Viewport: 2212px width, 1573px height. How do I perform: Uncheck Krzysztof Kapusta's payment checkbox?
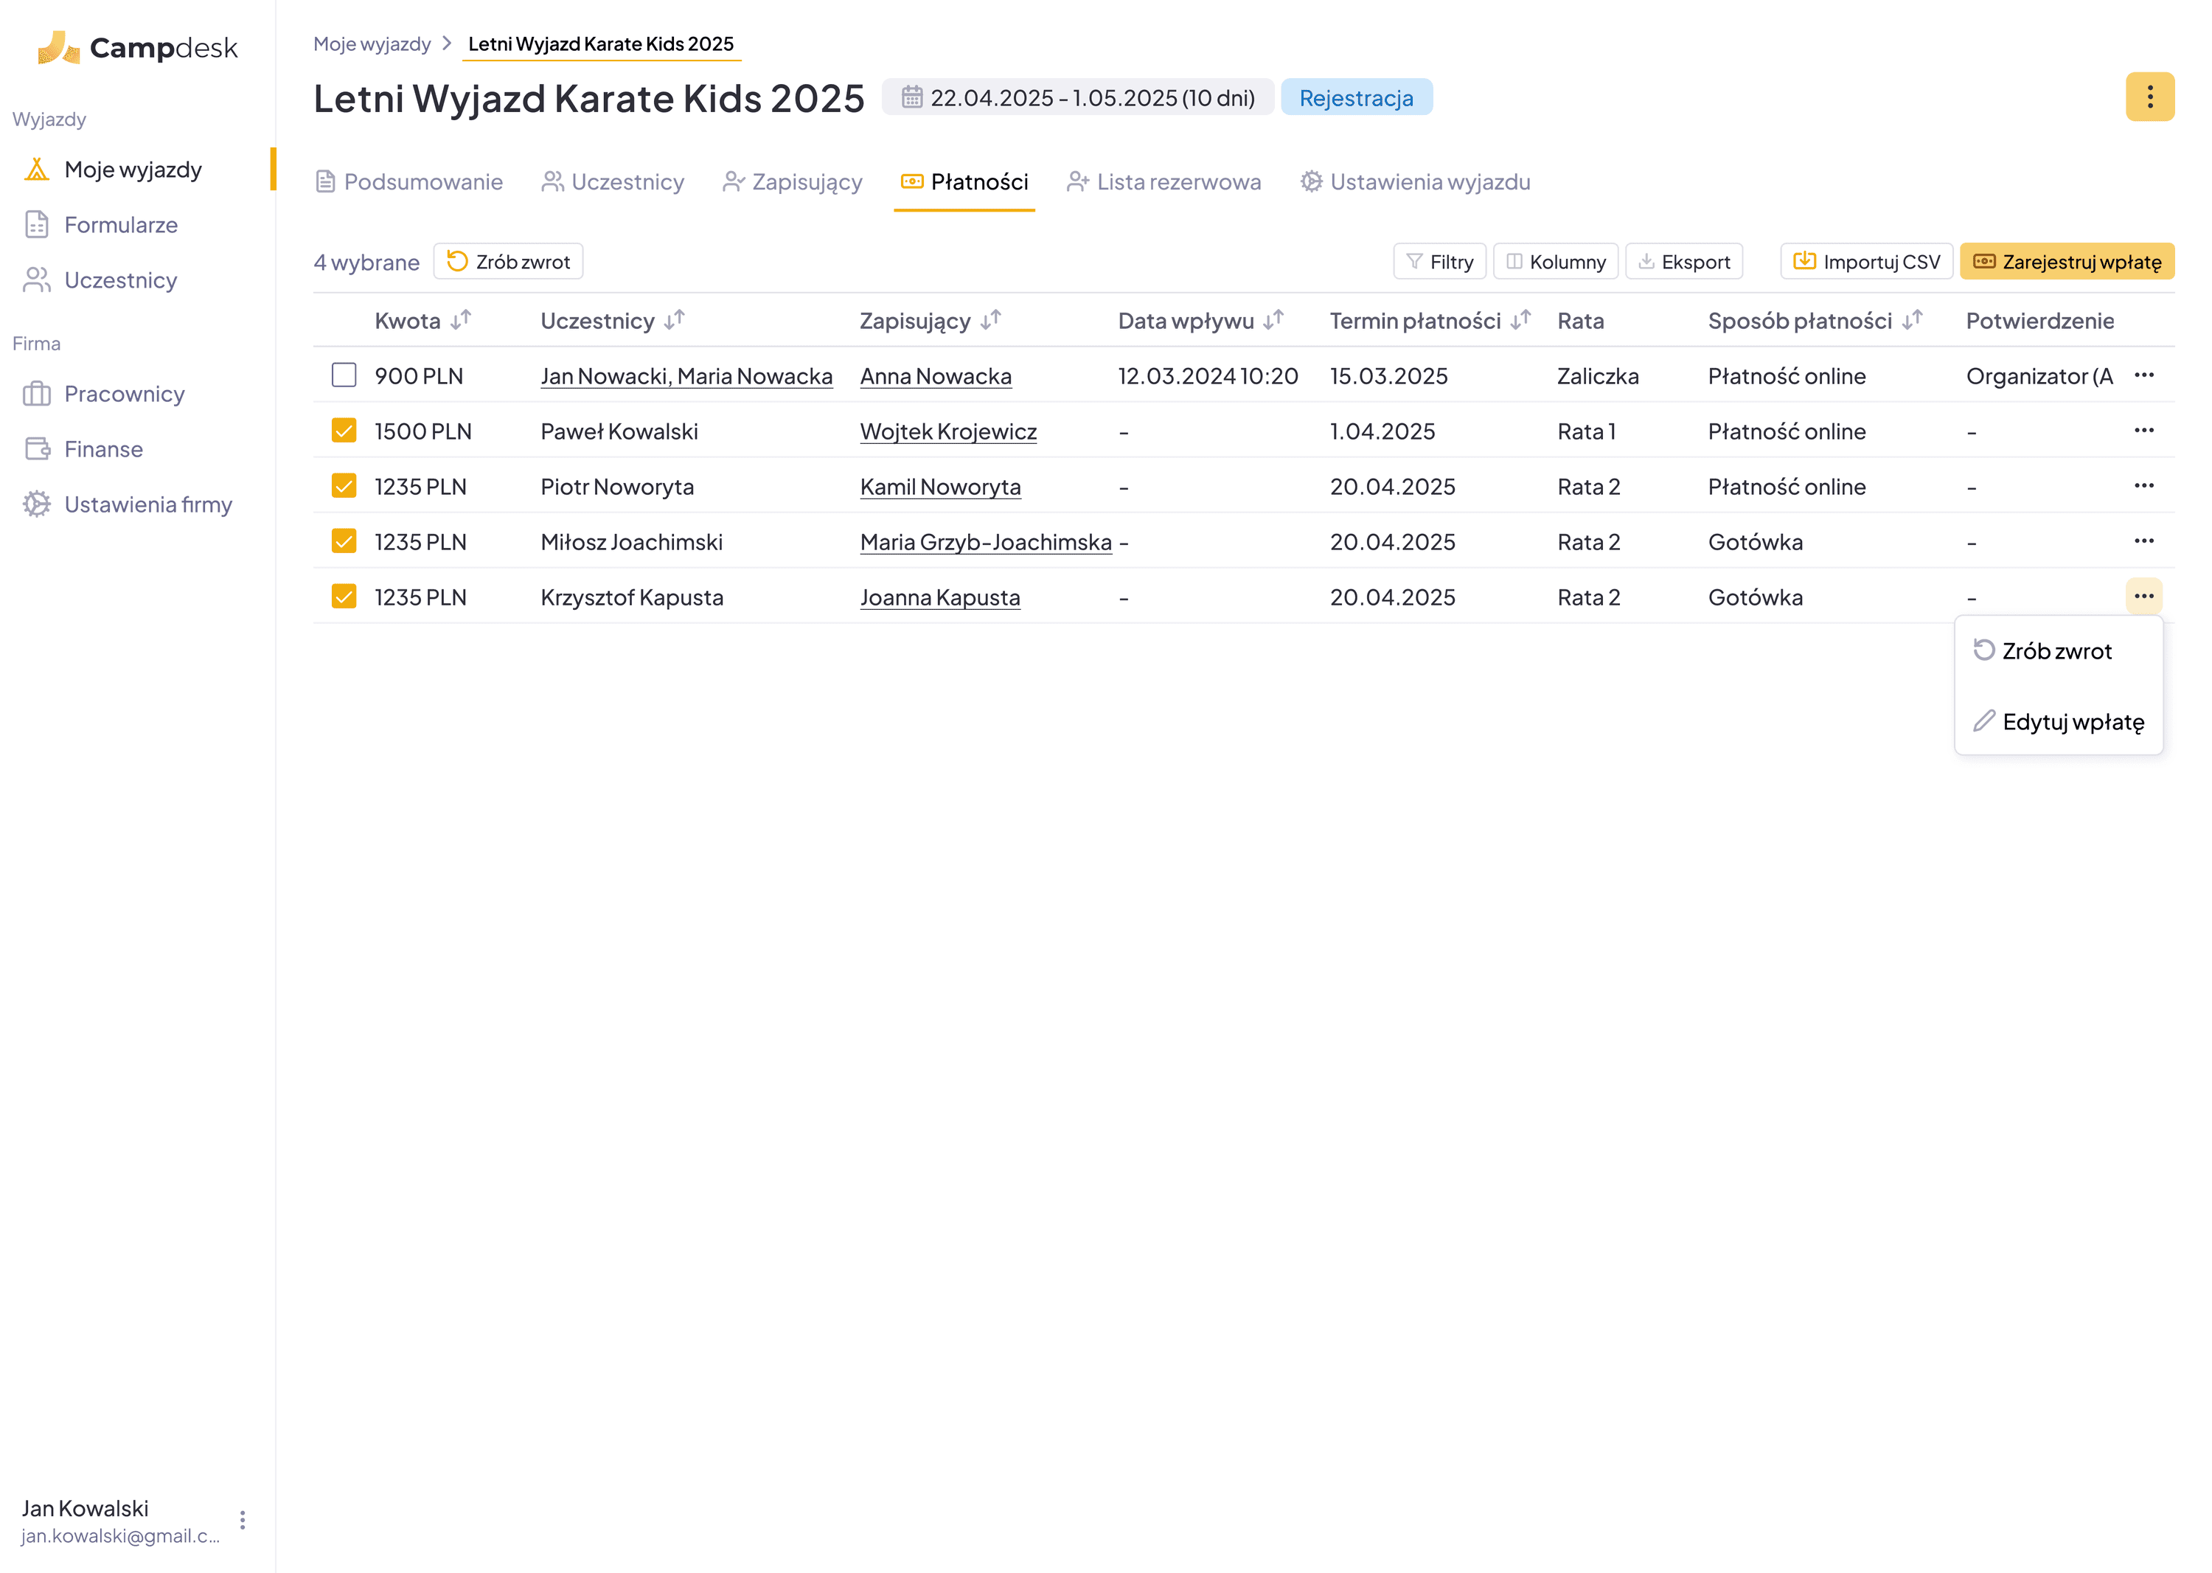[x=344, y=597]
